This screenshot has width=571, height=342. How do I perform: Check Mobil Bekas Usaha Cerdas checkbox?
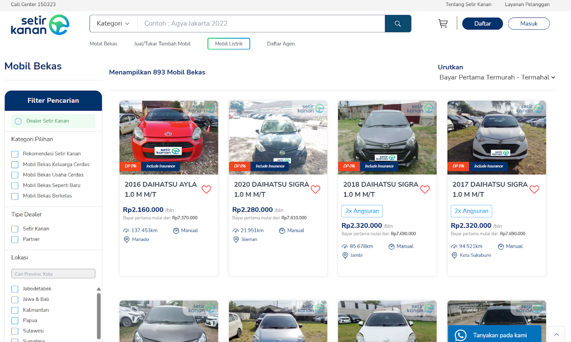pyautogui.click(x=15, y=175)
